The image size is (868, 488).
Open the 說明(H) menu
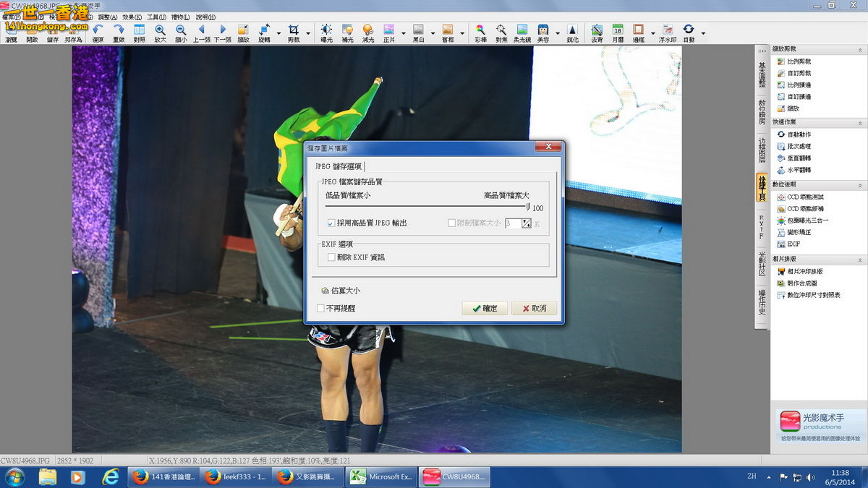pos(205,17)
